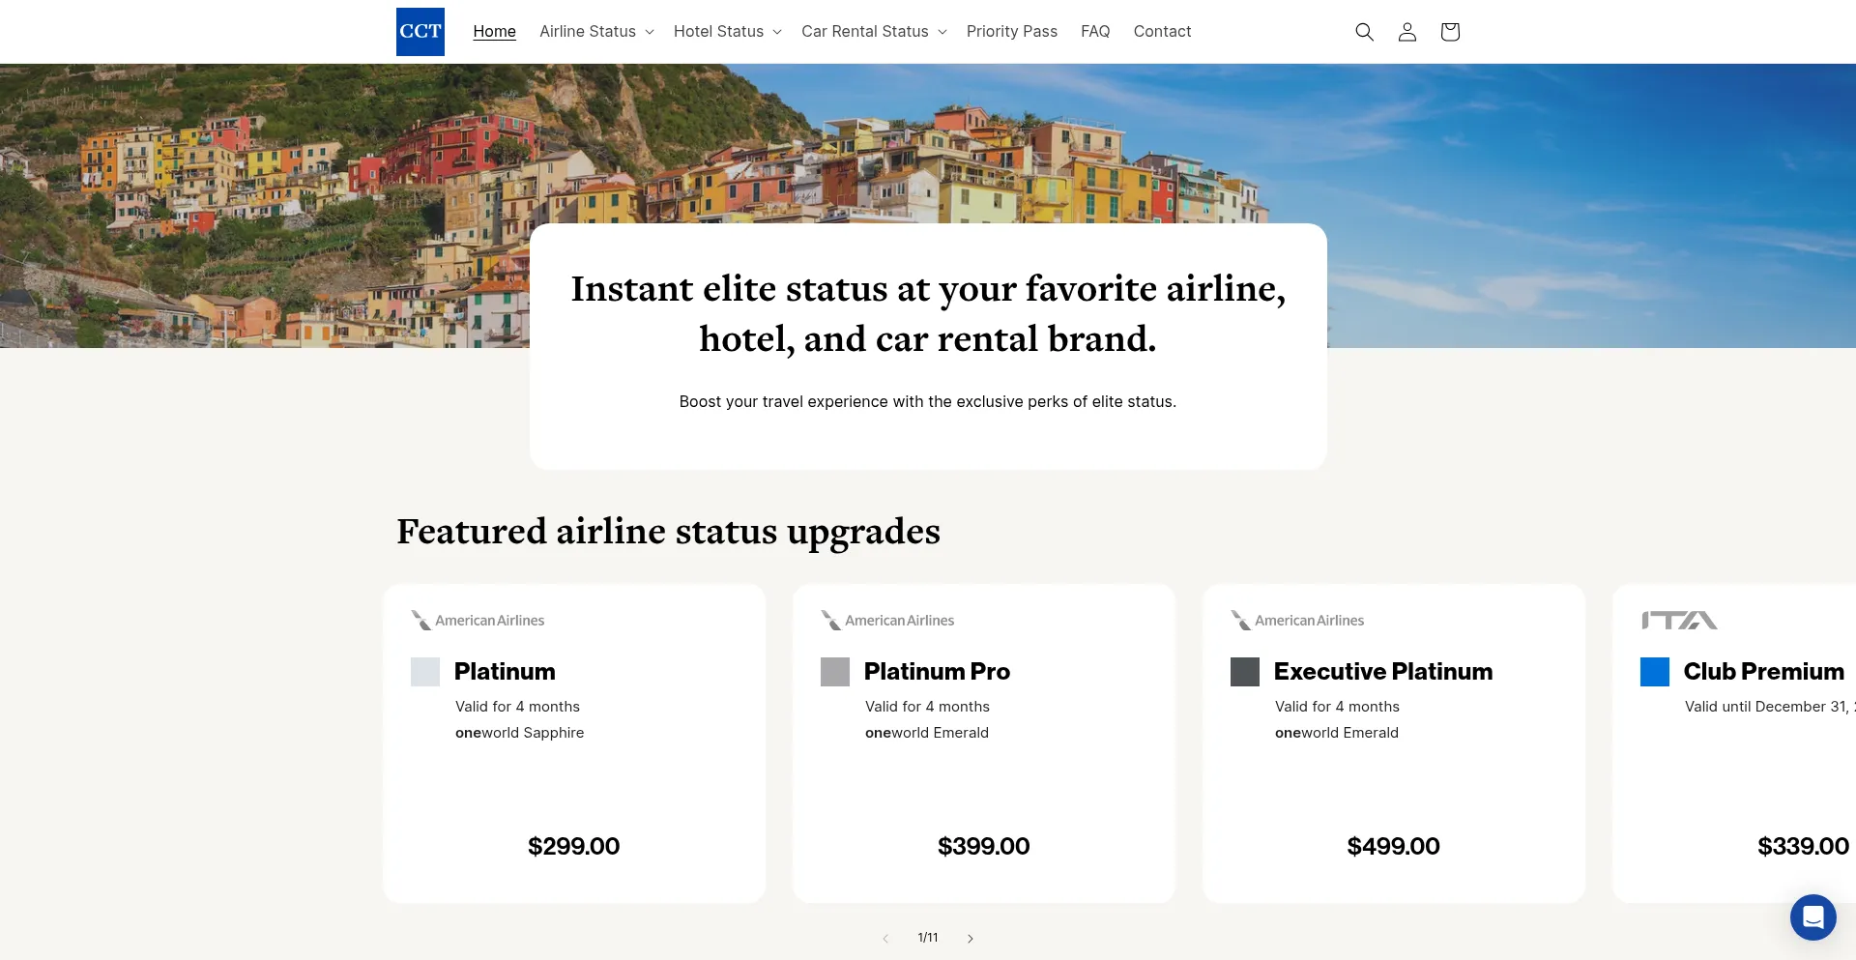Open the Platinum Pro status product
Screen dimensions: 1856x960
click(936, 672)
